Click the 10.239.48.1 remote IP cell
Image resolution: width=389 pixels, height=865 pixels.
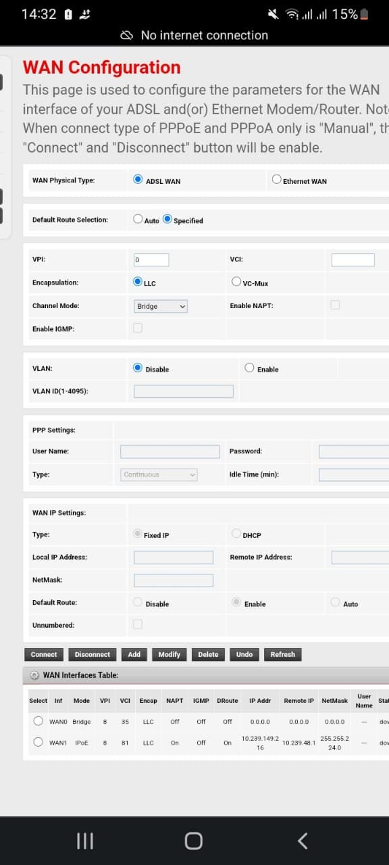pos(299,743)
